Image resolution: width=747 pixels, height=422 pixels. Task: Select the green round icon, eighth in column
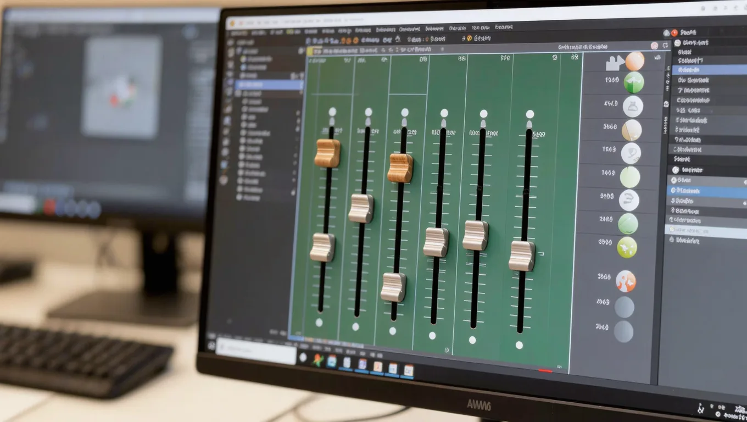point(628,224)
